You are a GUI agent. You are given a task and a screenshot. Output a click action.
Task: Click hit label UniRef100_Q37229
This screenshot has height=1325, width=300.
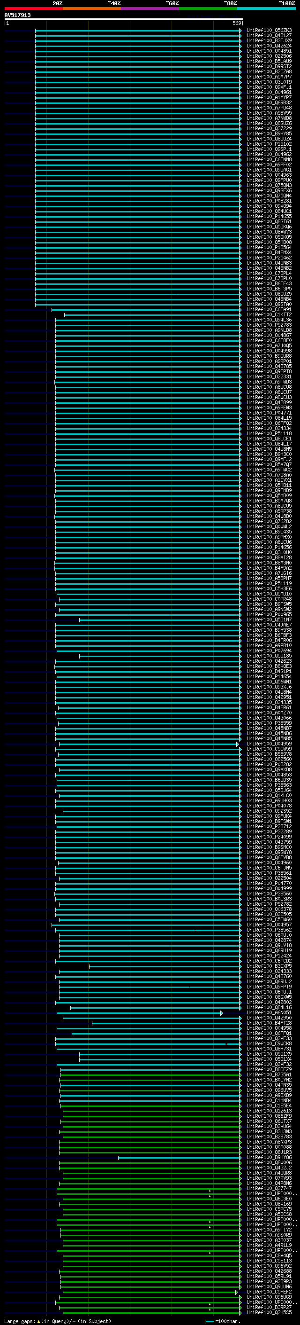click(x=269, y=129)
